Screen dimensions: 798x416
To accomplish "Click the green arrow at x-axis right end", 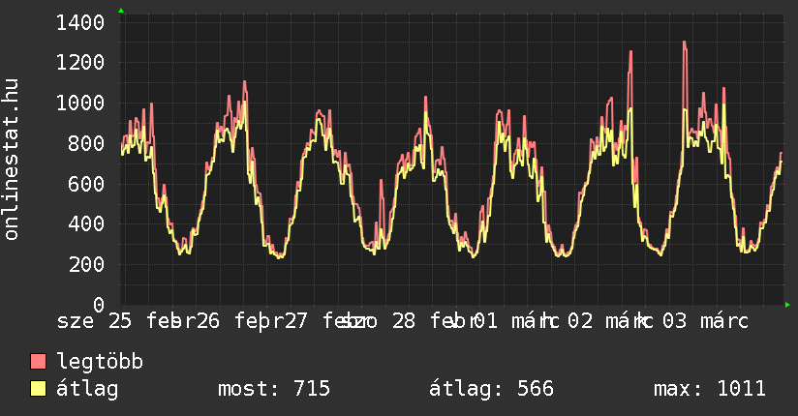I will point(787,305).
